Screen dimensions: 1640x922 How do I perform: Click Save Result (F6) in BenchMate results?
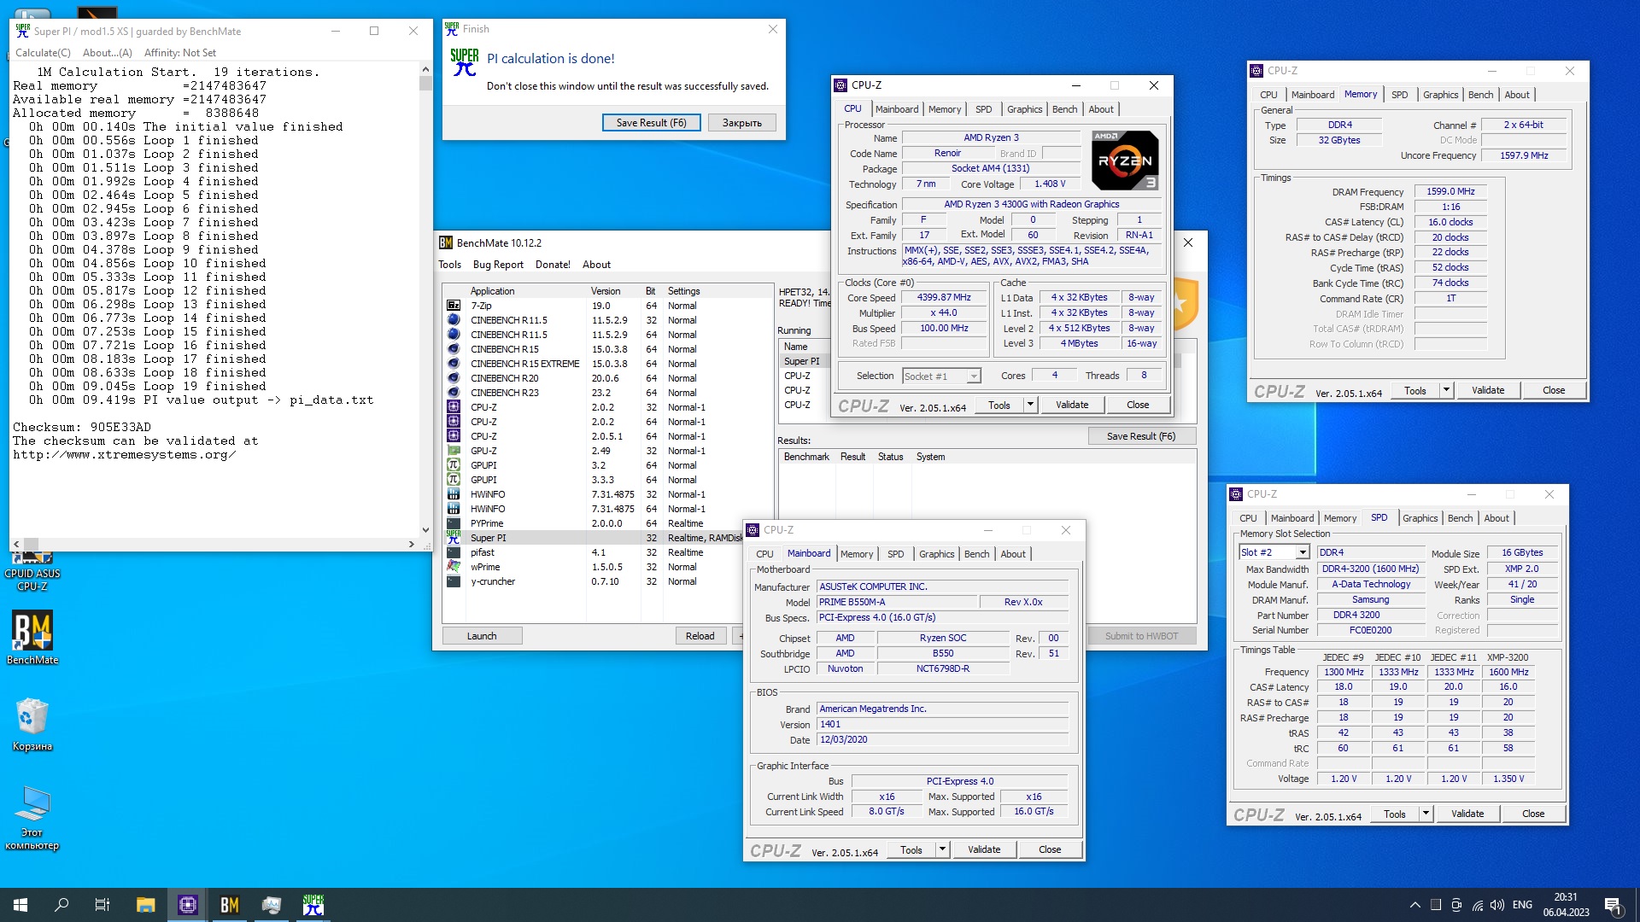[1141, 436]
